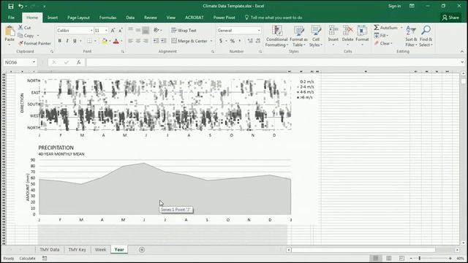Click Format cells icon
The height and width of the screenshot is (263, 468).
click(x=362, y=31)
